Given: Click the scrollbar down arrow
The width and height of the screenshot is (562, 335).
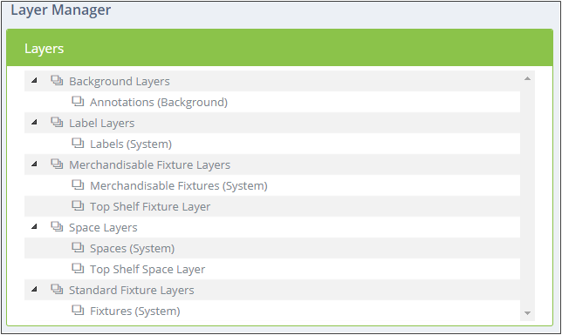Looking at the screenshot, I should pos(527,313).
